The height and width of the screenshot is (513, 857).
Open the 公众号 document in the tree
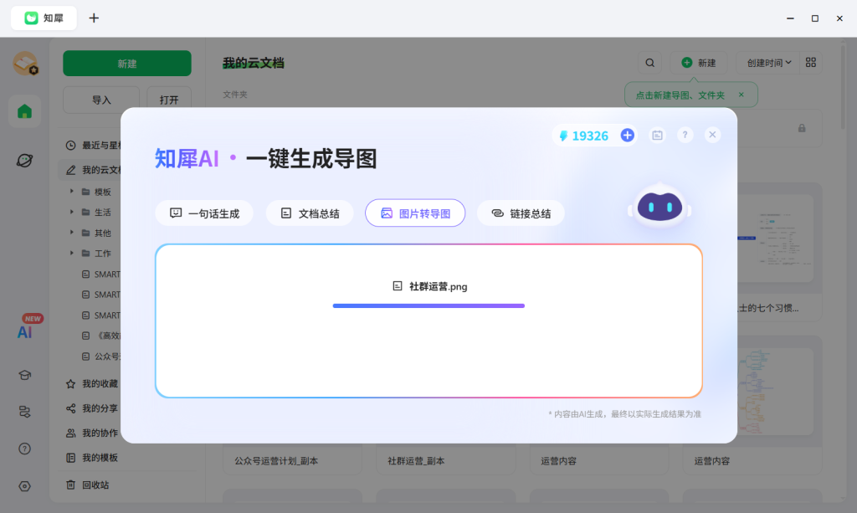[x=101, y=357]
